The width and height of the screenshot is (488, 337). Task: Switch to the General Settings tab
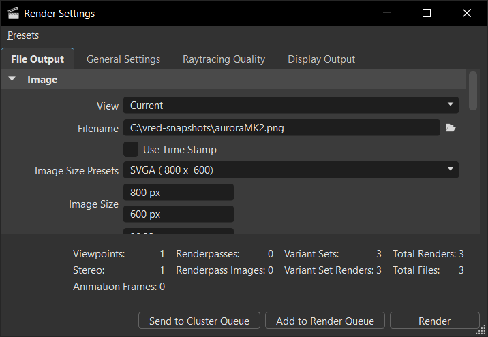tap(123, 59)
